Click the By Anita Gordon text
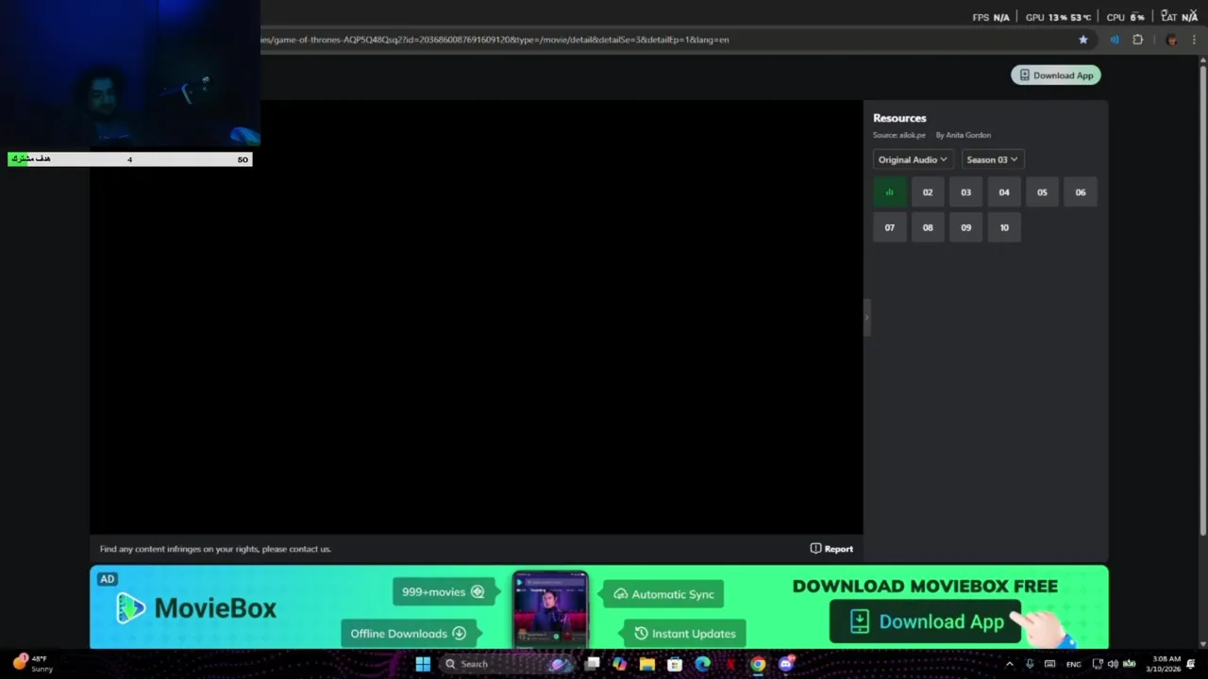The image size is (1208, 679). (x=963, y=135)
